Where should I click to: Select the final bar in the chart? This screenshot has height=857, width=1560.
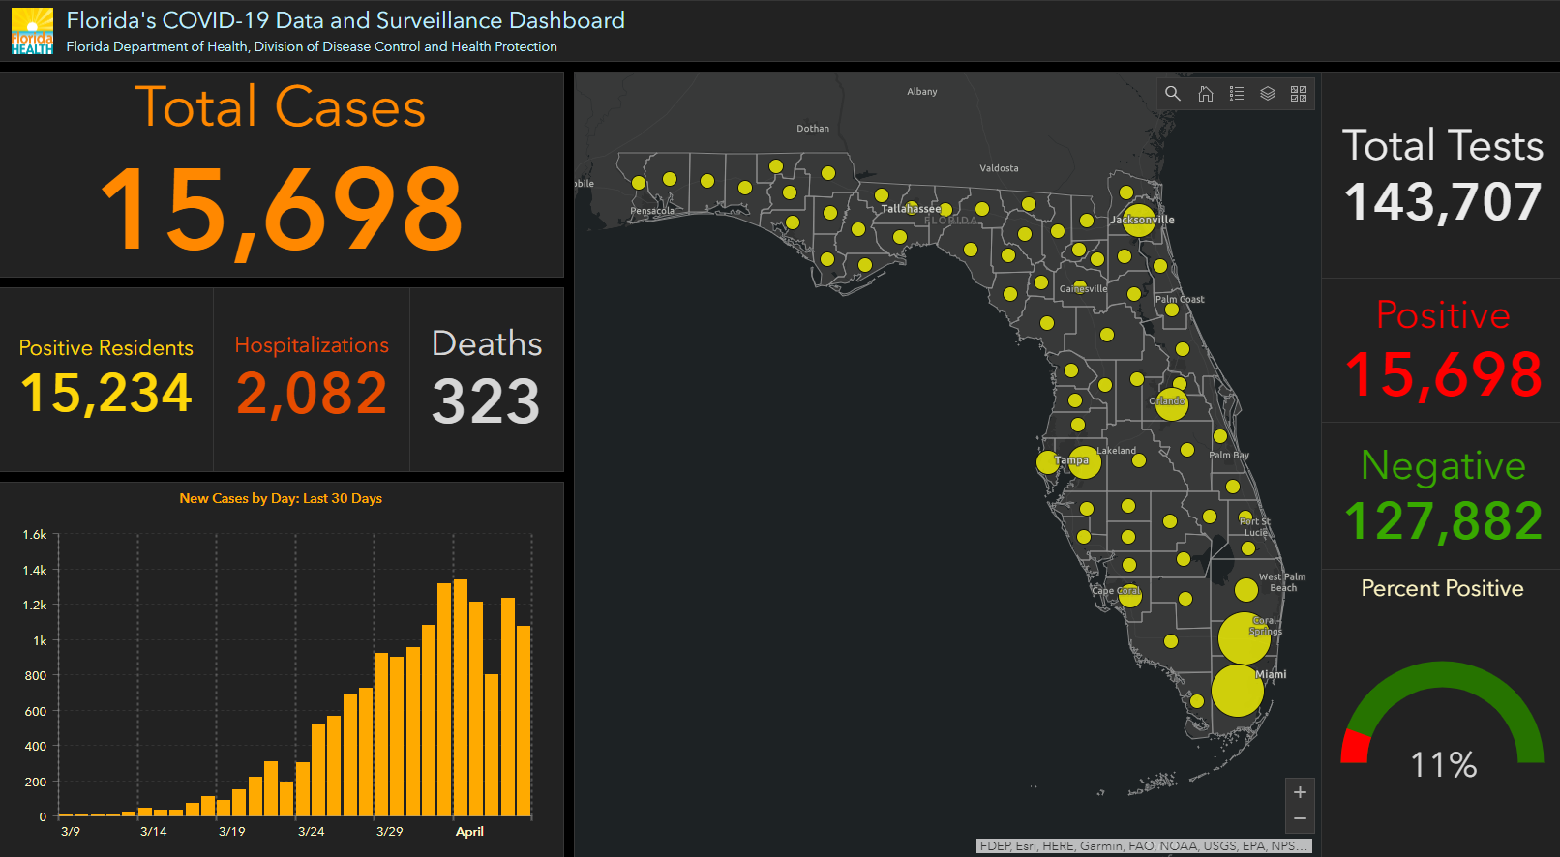coord(524,722)
